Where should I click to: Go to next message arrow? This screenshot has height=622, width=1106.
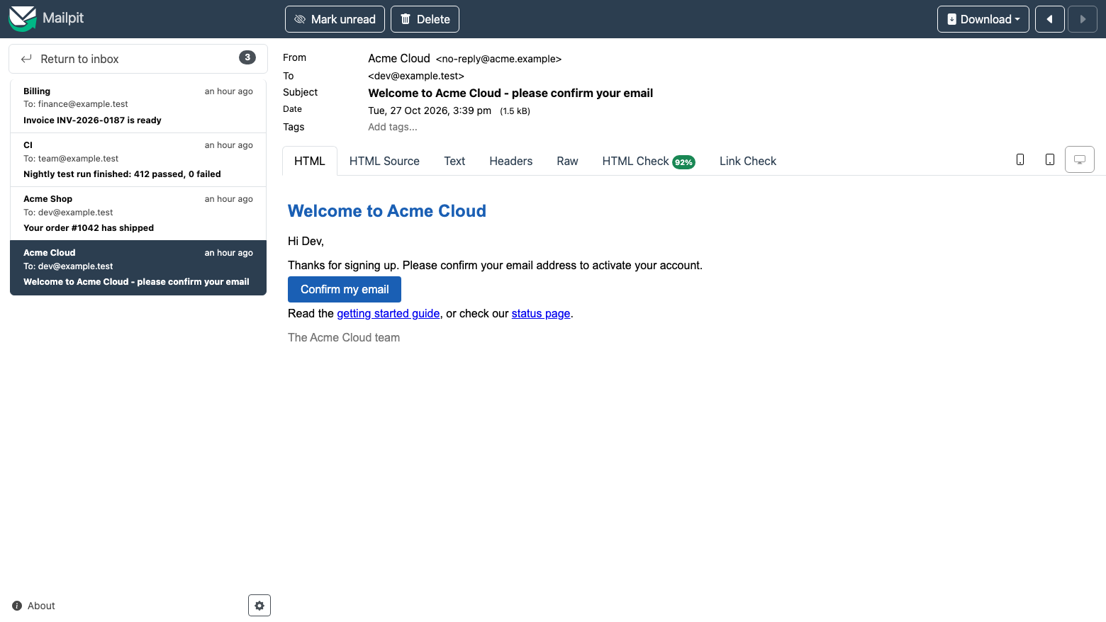point(1083,19)
